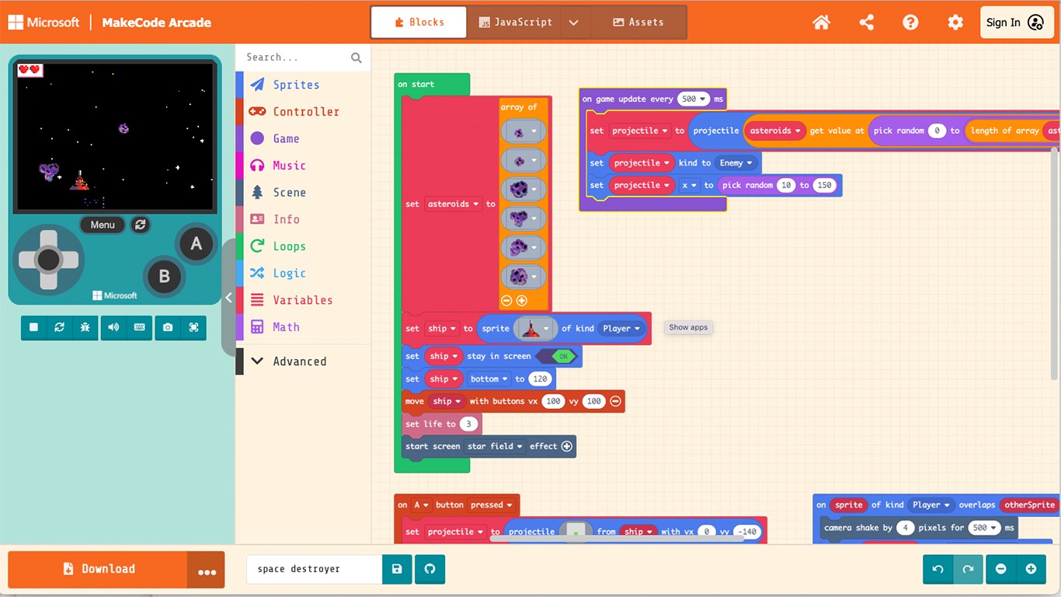Take a screenshot of the simulator
This screenshot has height=597, width=1061.
tap(168, 327)
